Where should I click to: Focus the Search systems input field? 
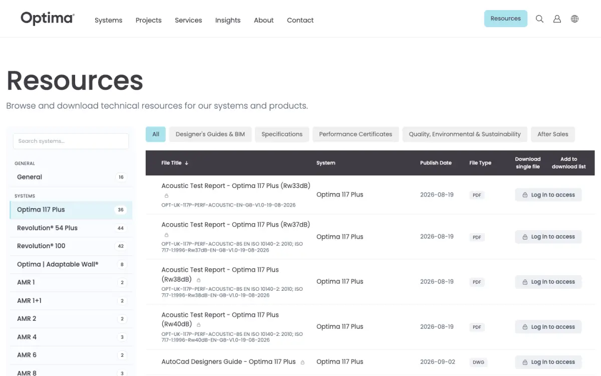pos(71,141)
